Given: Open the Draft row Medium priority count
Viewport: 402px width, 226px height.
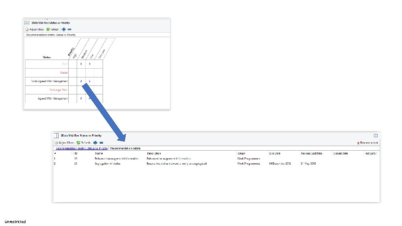Looking at the screenshot, I should 81,64.
